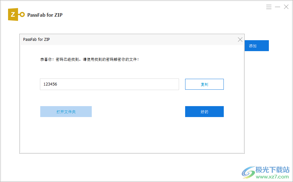Close the main PassFab for ZIP window
293x182 pixels.
click(286, 7)
